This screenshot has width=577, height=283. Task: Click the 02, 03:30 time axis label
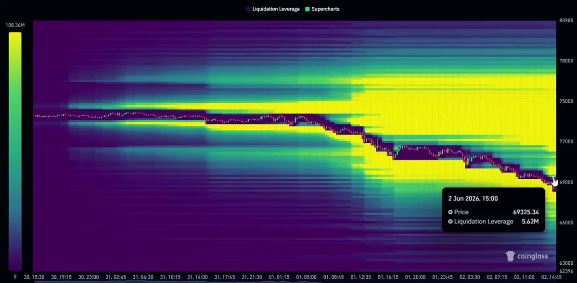[x=470, y=277]
